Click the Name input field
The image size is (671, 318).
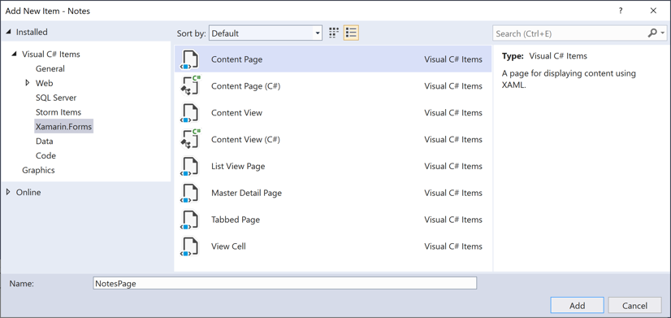point(284,283)
